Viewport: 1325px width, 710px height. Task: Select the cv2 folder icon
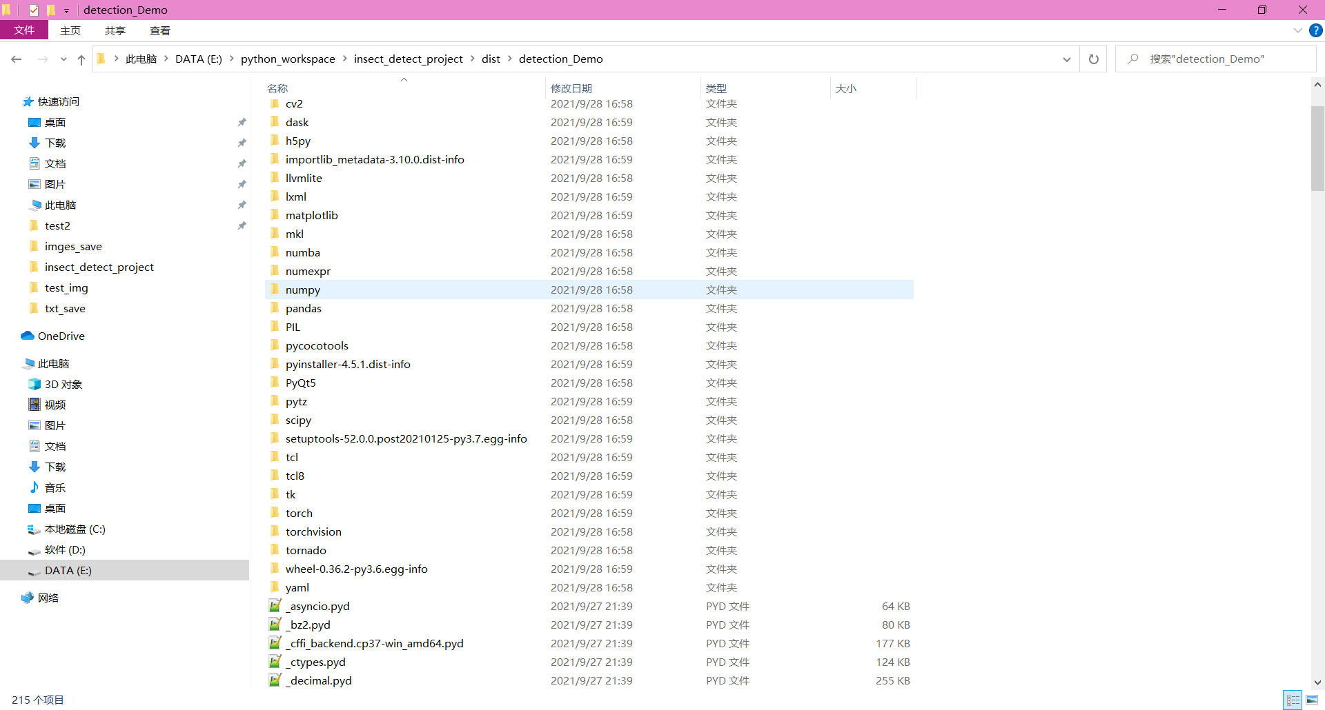tap(275, 103)
